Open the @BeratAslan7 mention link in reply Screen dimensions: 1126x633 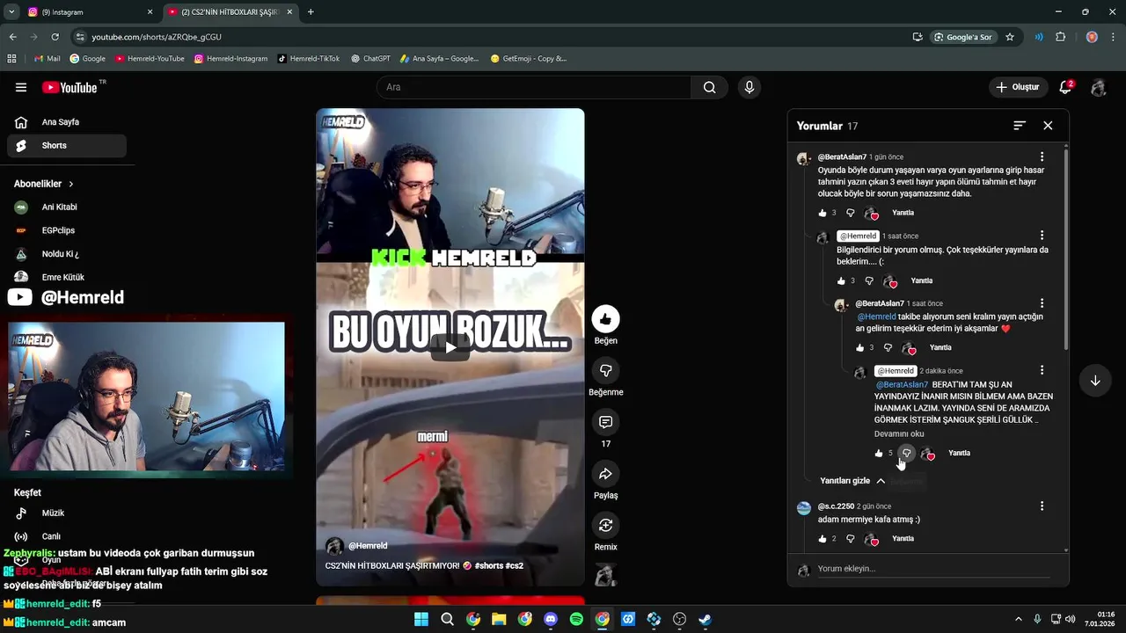pyautogui.click(x=902, y=384)
